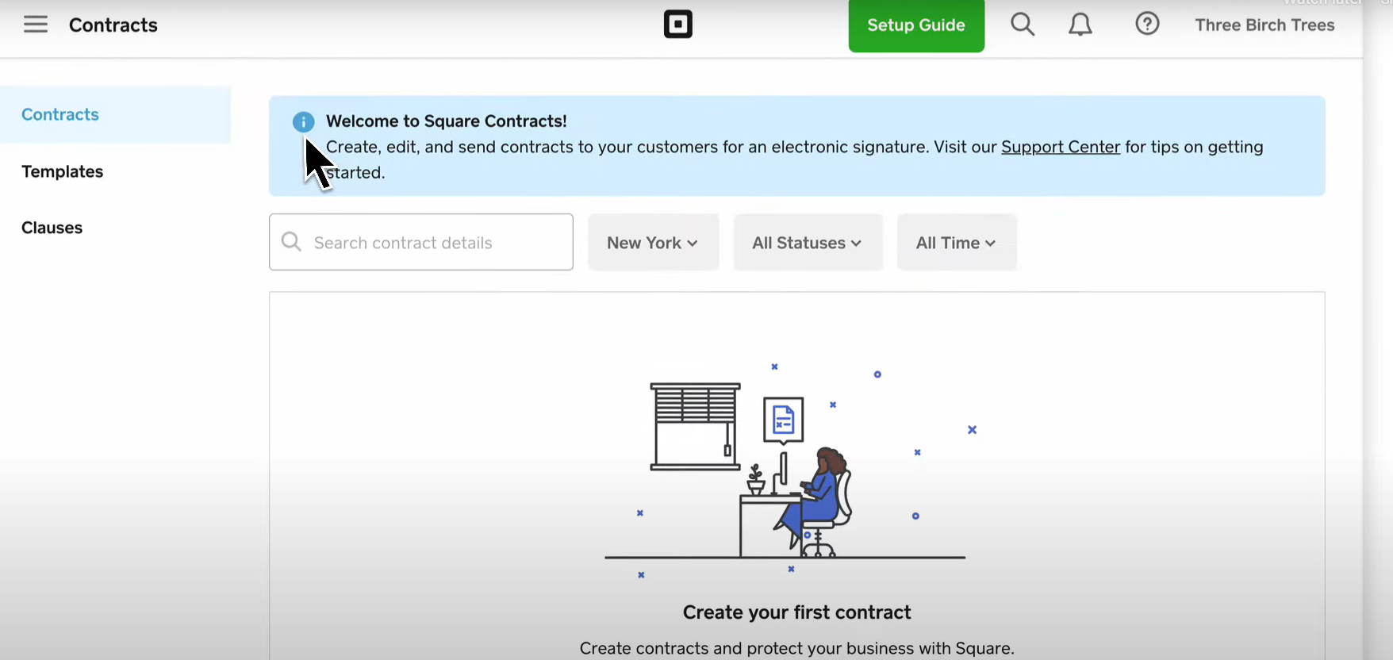Select the Contracts sidebar entry
This screenshot has width=1393, height=660.
point(59,114)
